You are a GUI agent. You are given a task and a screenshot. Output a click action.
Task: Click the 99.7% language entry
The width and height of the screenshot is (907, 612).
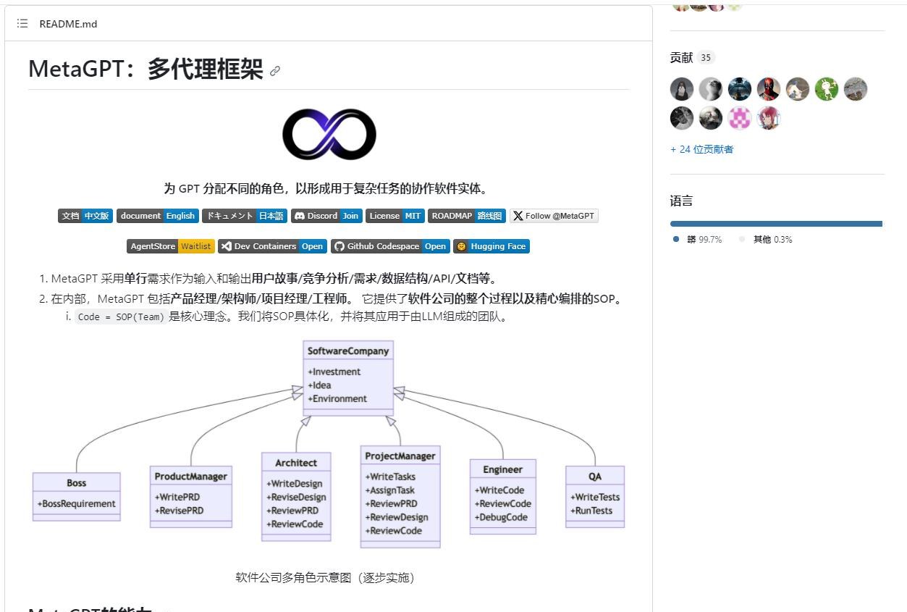[x=698, y=240]
